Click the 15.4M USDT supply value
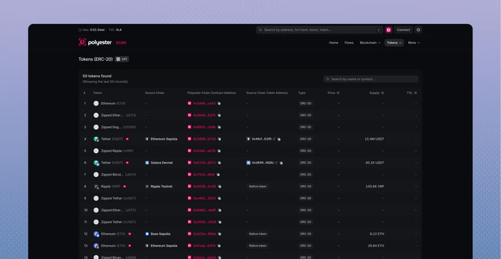 tap(374, 139)
